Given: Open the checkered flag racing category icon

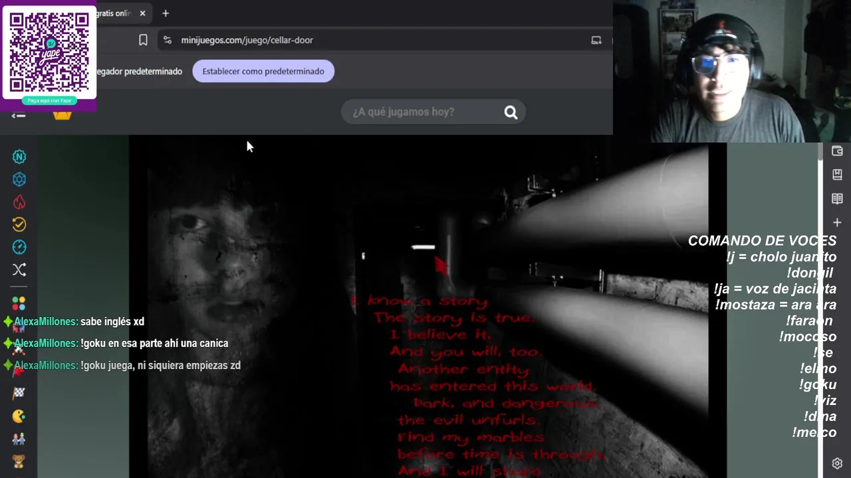Looking at the screenshot, I should pyautogui.click(x=19, y=393).
